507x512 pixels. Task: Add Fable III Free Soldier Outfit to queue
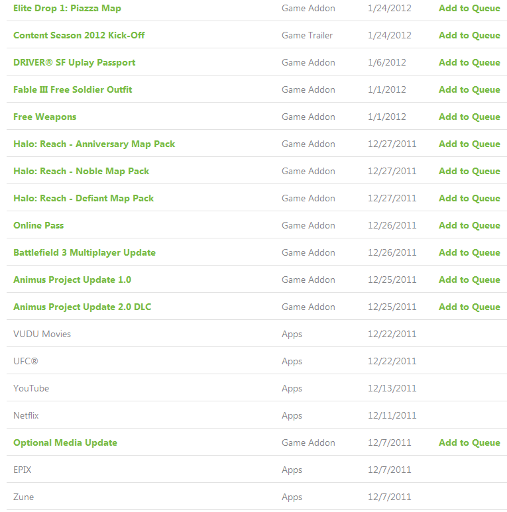click(469, 89)
